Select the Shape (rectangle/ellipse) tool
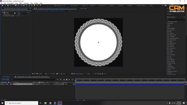The image size is (187, 105). (x=21, y=6)
